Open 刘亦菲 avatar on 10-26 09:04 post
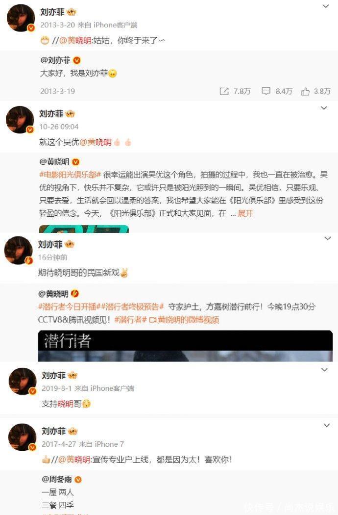338x515 pixels. tap(20, 120)
